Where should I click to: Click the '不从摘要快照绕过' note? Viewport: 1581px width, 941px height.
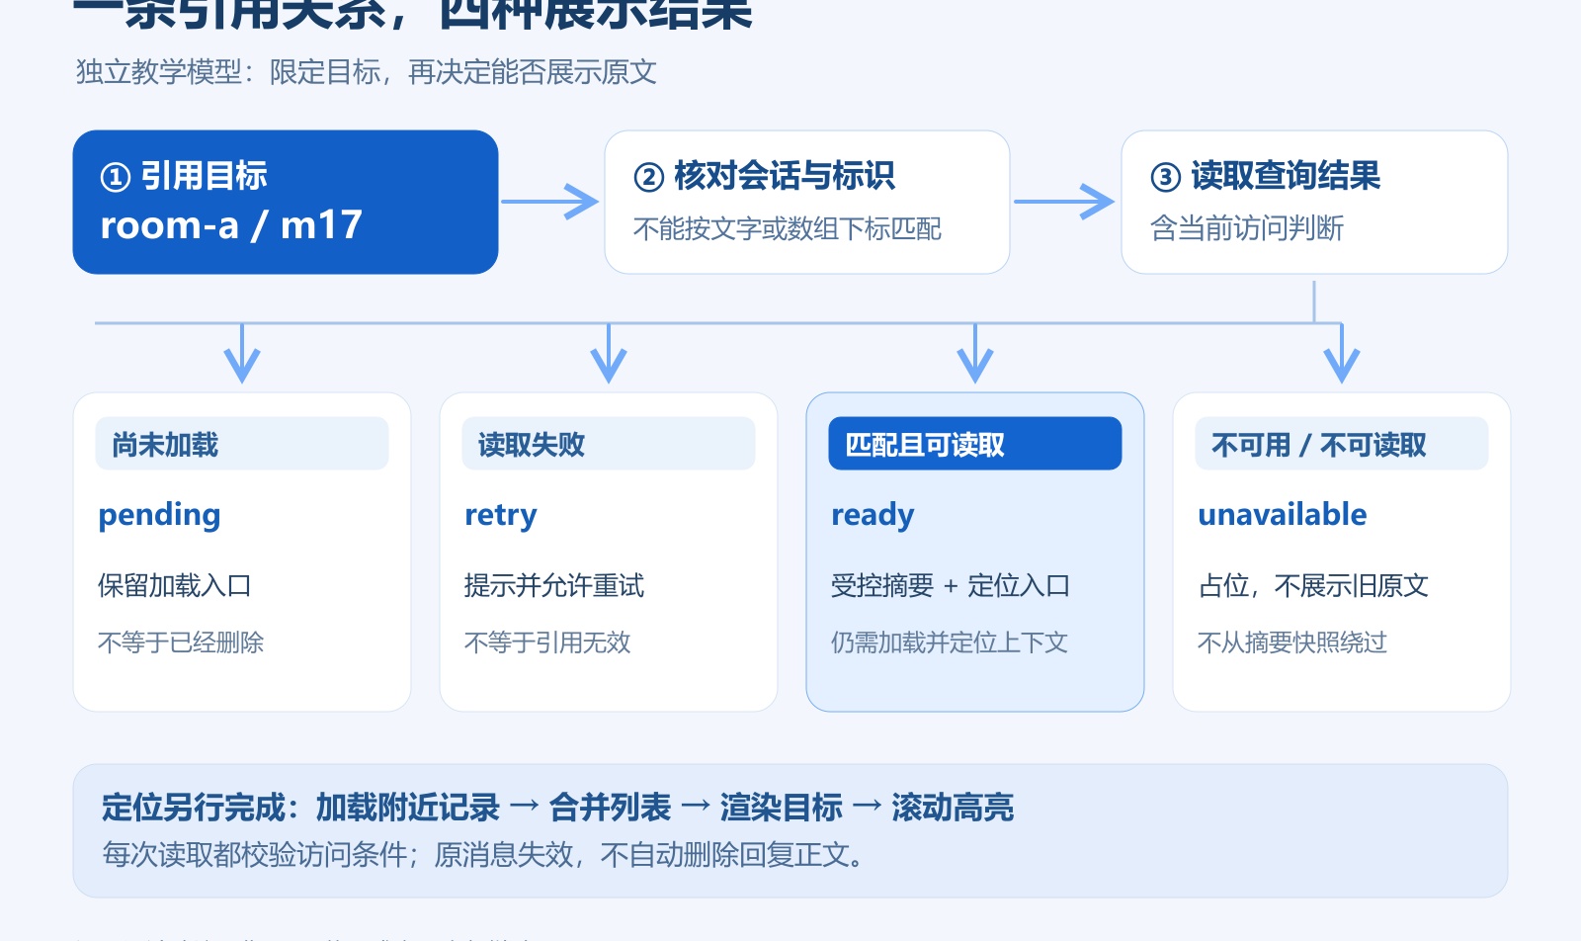[1292, 642]
